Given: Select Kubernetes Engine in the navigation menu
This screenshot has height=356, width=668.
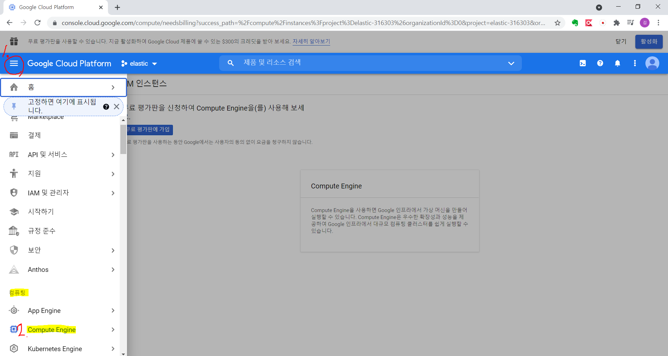Looking at the screenshot, I should pos(60,349).
